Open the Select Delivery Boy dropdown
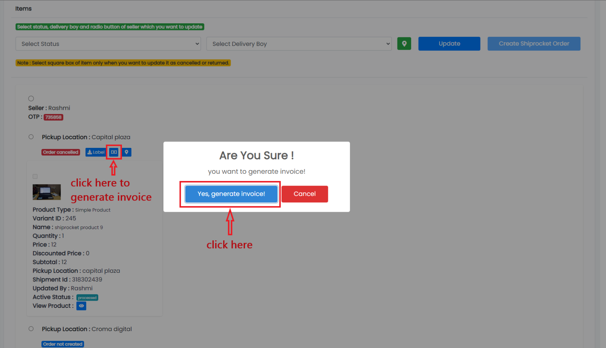The height and width of the screenshot is (348, 606). tap(299, 44)
